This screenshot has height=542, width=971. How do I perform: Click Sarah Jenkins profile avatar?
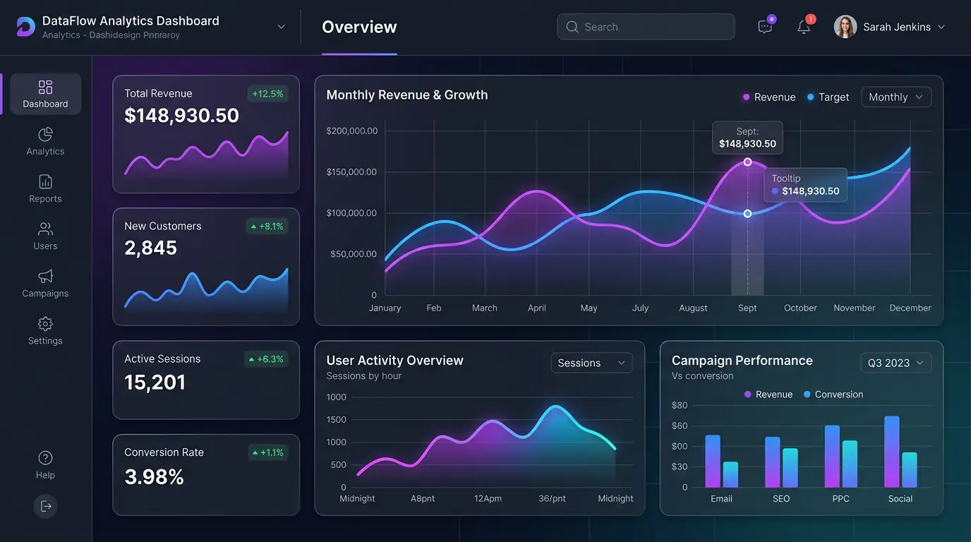click(845, 27)
